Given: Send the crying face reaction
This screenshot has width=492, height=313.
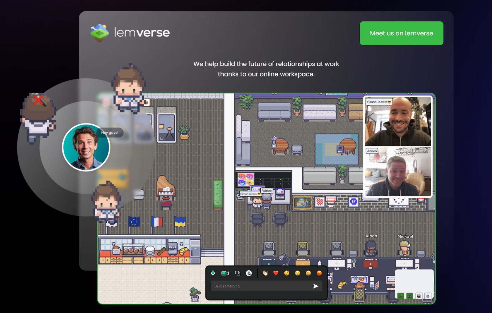Looking at the screenshot, I should point(297,273).
